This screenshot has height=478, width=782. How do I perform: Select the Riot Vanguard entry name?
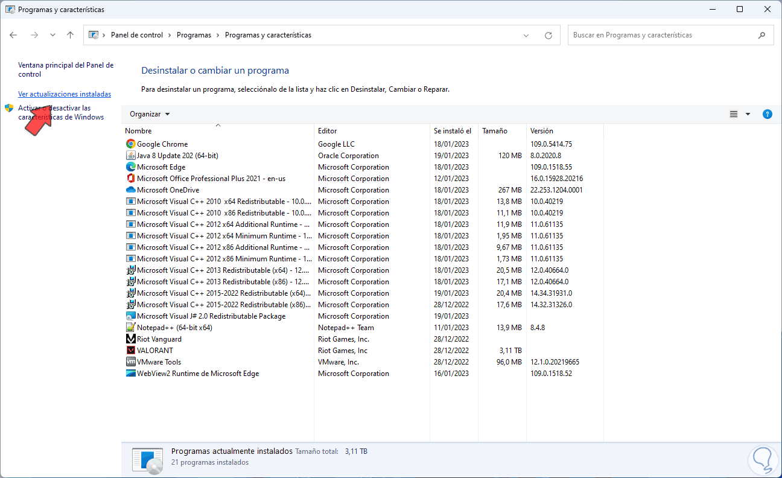click(159, 339)
